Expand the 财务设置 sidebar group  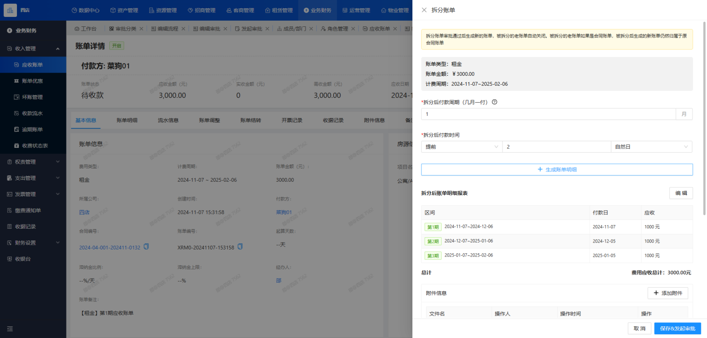[x=33, y=243]
